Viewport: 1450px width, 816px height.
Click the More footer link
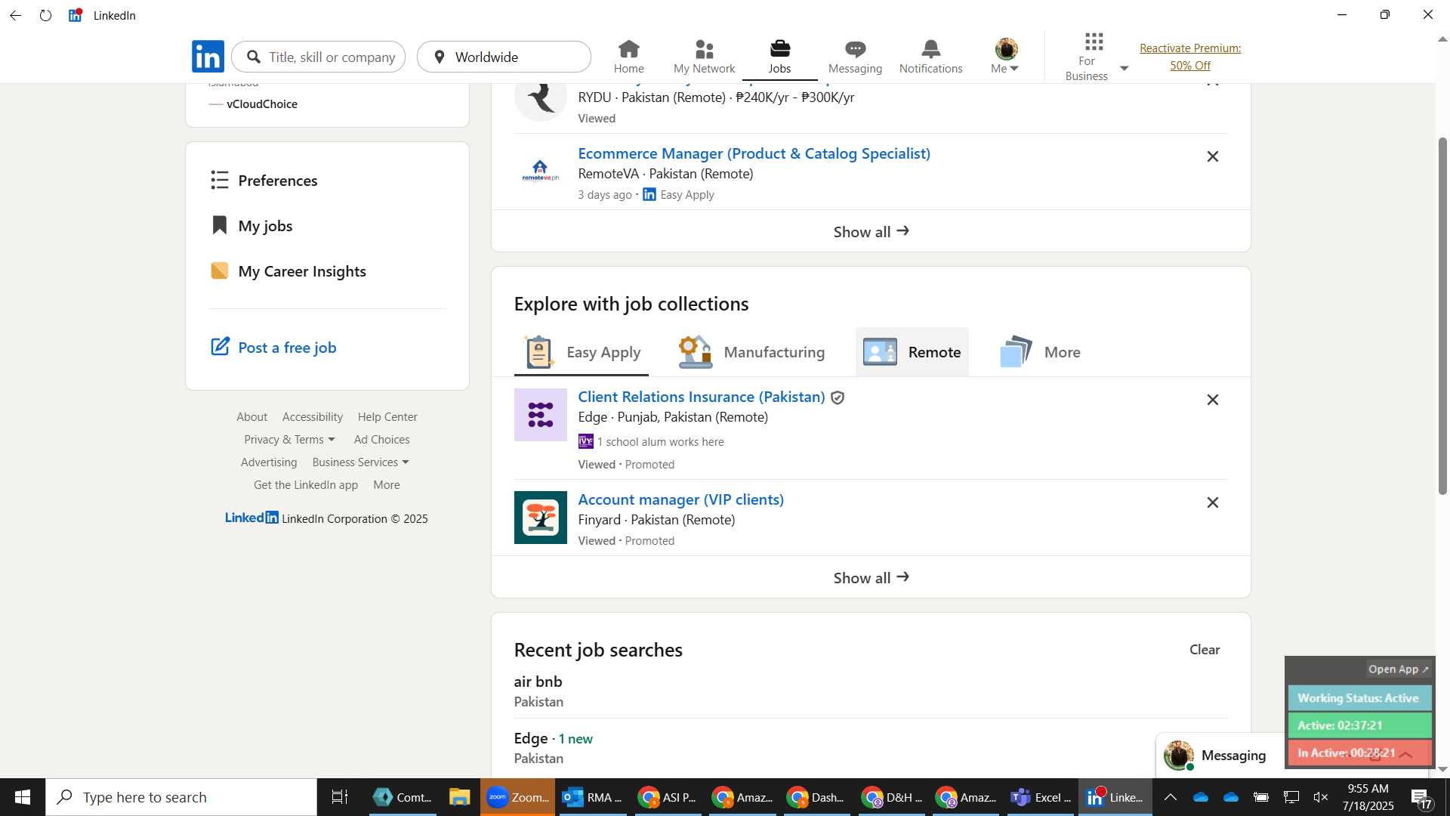[x=387, y=484]
